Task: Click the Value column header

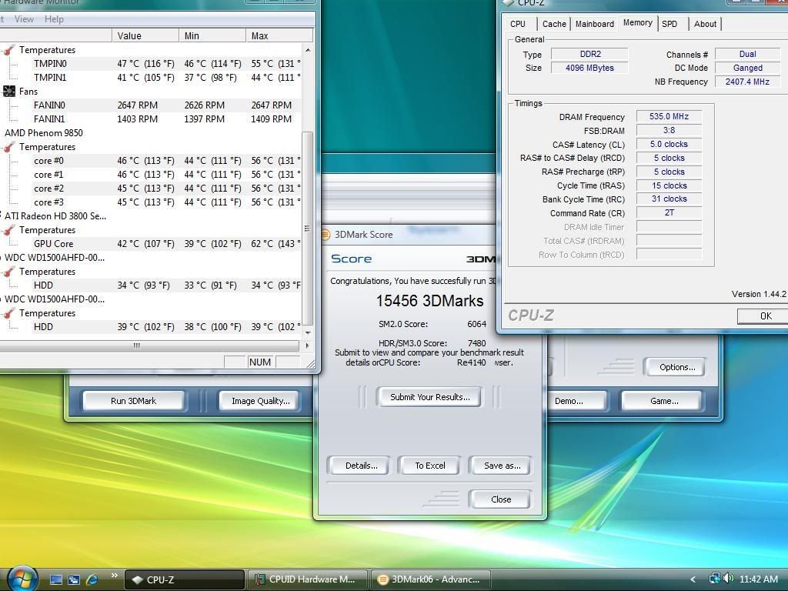Action: click(x=145, y=35)
